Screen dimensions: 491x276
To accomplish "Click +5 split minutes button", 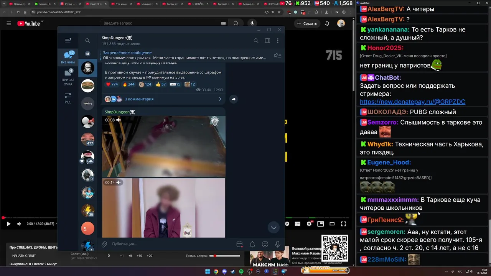I will click(x=130, y=256).
